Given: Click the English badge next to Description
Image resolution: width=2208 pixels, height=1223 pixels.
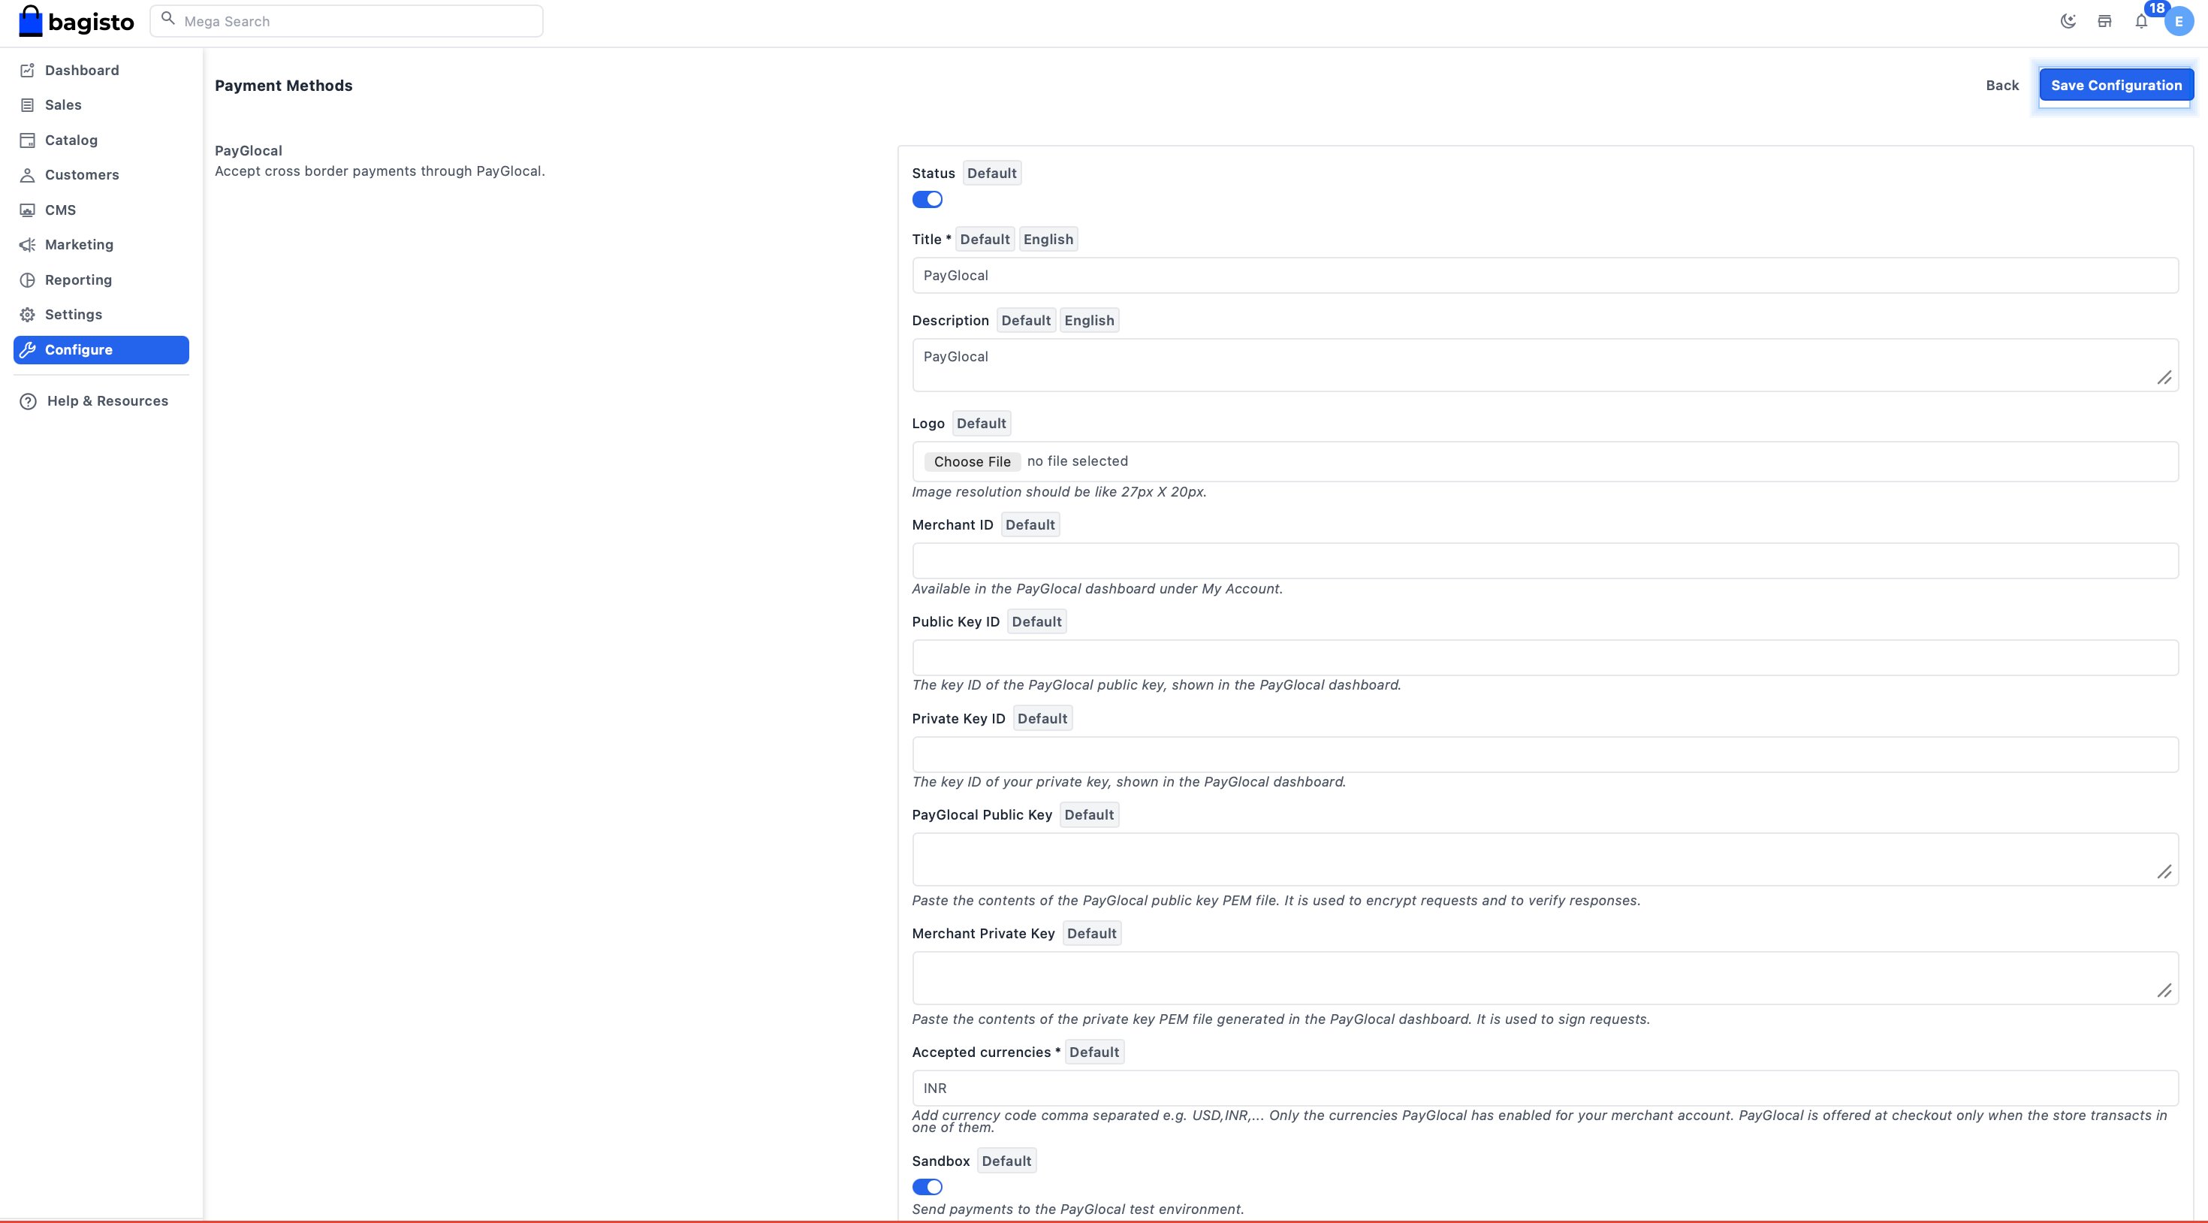Looking at the screenshot, I should [1088, 321].
